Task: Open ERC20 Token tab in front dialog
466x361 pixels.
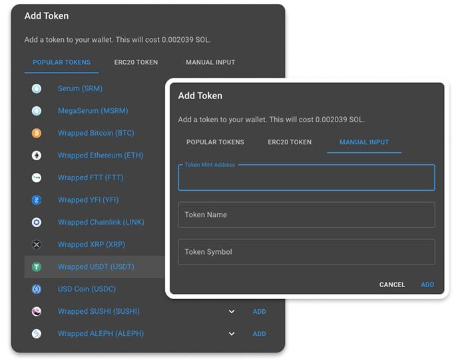Action: tap(290, 142)
